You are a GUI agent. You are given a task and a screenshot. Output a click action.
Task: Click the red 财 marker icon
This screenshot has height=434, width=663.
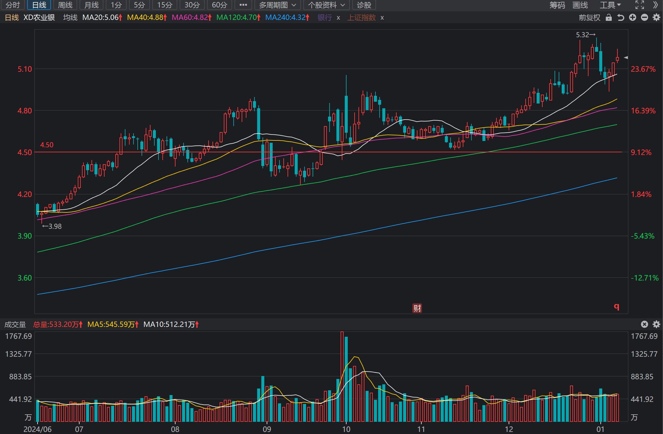point(417,308)
